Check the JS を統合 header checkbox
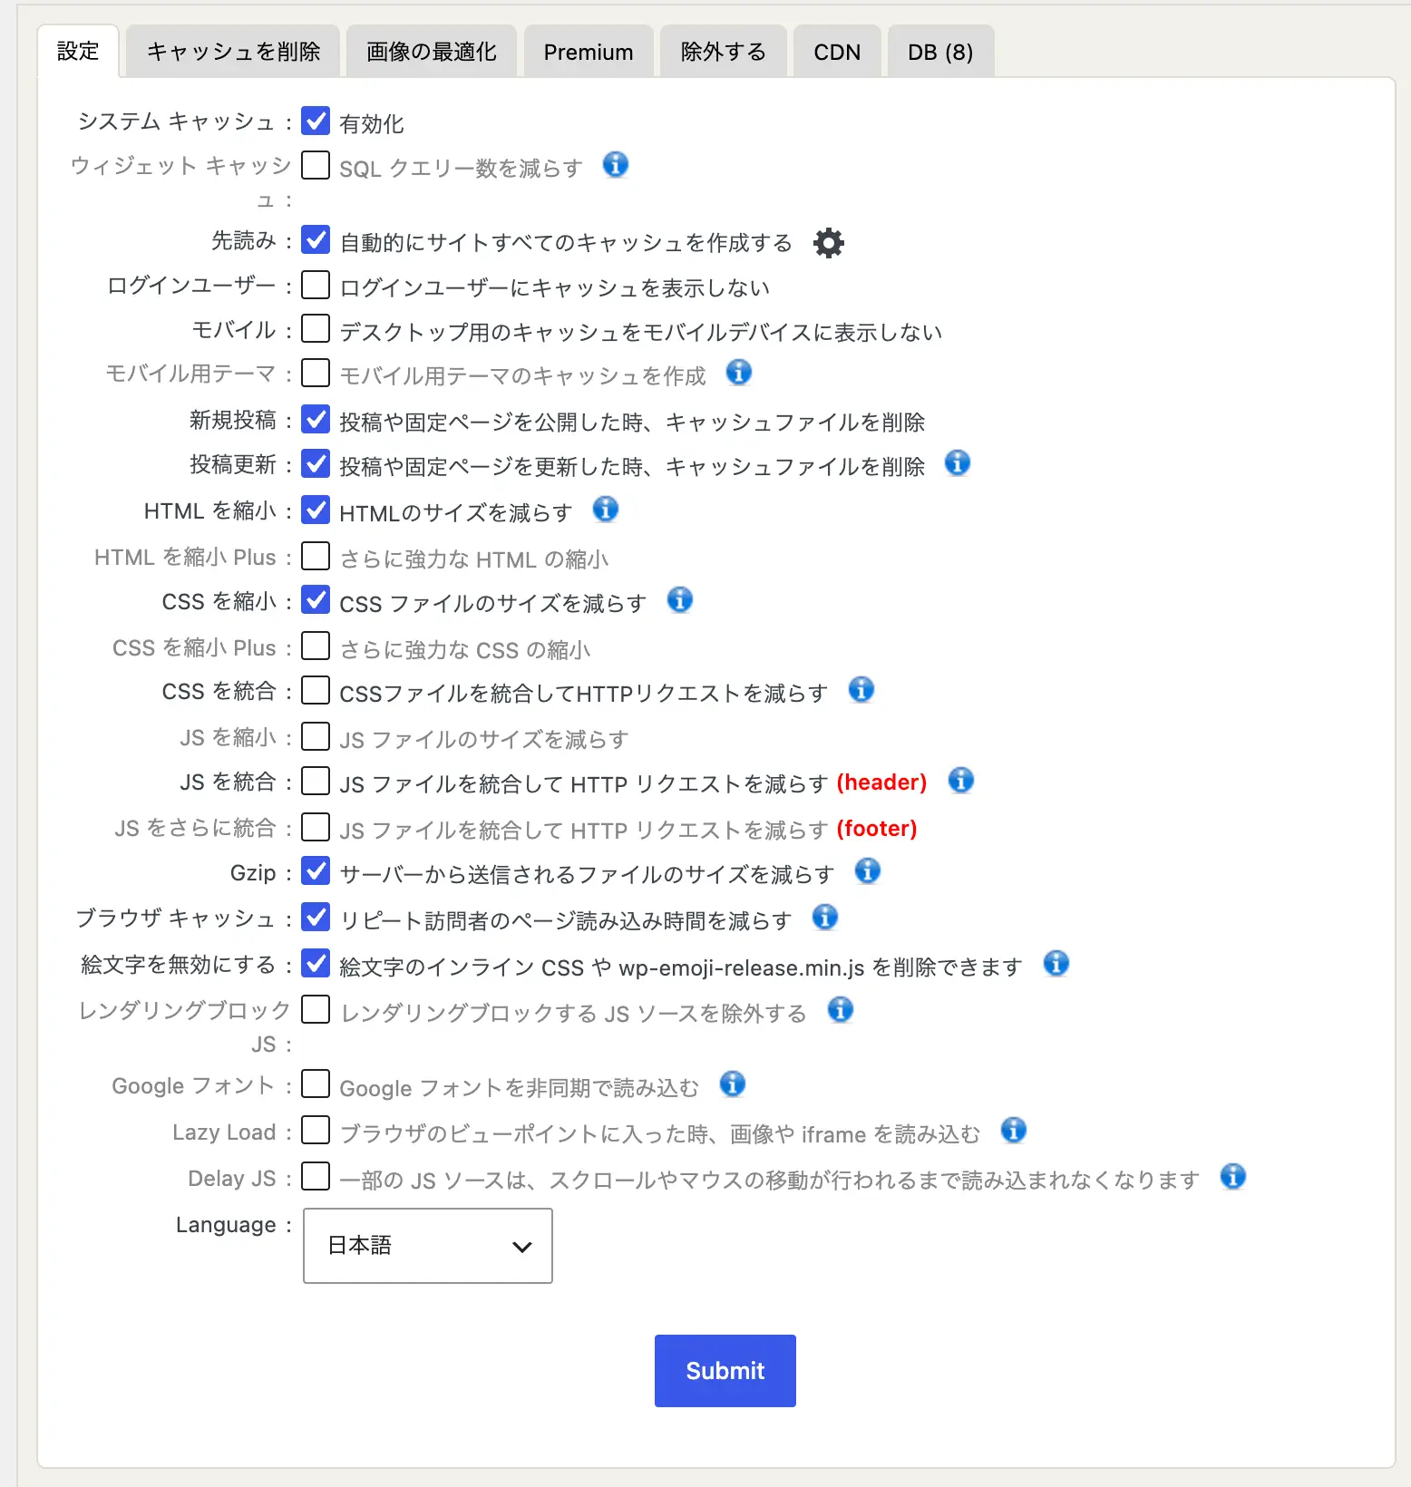Viewport: 1411px width, 1487px height. (x=316, y=781)
